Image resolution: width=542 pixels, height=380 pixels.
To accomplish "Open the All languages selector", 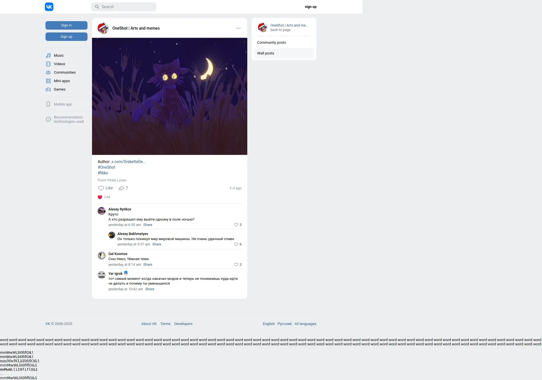I will tap(305, 324).
